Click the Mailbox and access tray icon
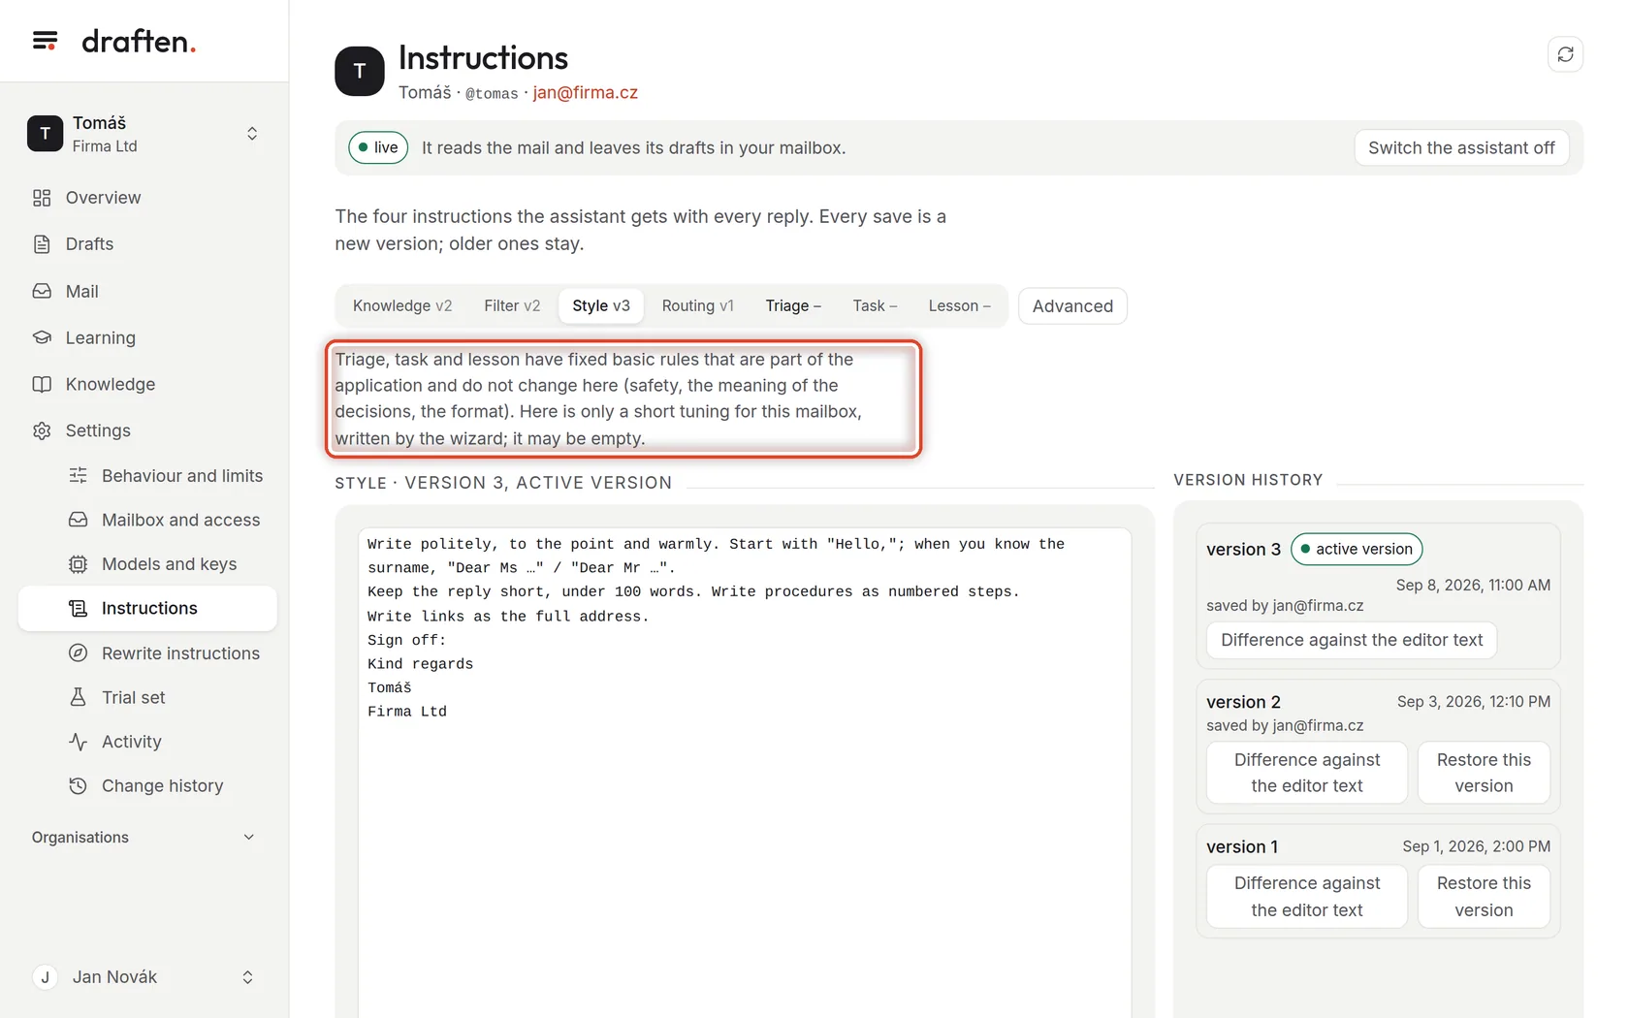Image resolution: width=1629 pixels, height=1018 pixels. (79, 520)
